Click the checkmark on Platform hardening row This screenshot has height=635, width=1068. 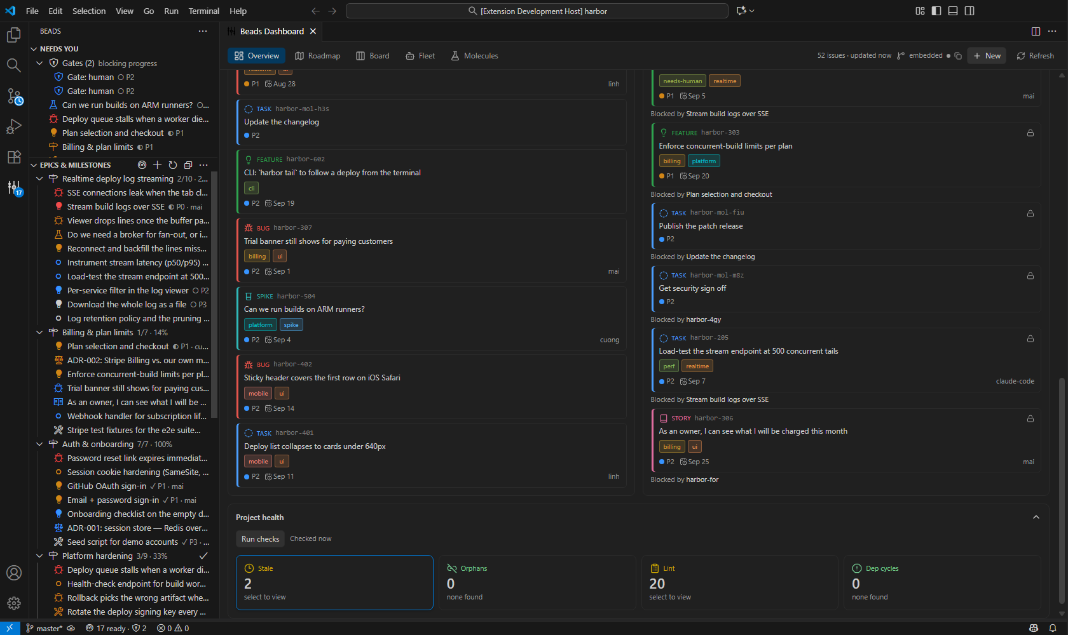pos(203,556)
